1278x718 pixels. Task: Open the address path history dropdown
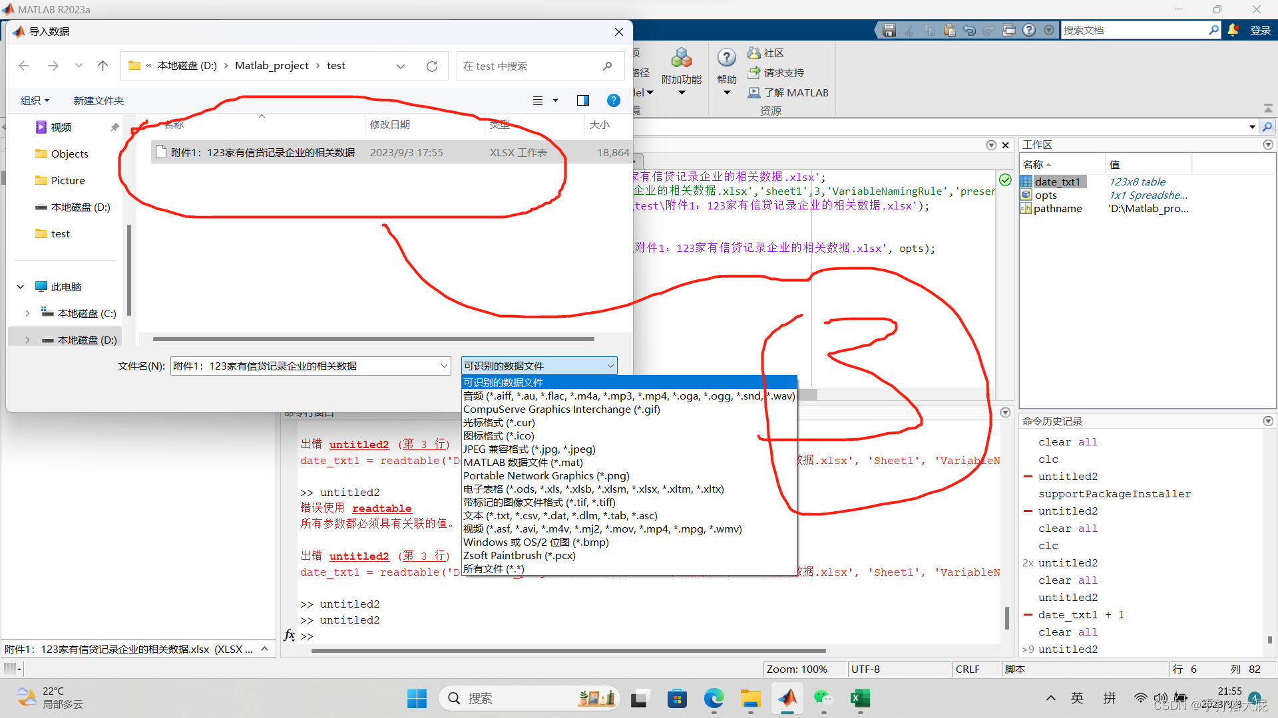coord(401,66)
